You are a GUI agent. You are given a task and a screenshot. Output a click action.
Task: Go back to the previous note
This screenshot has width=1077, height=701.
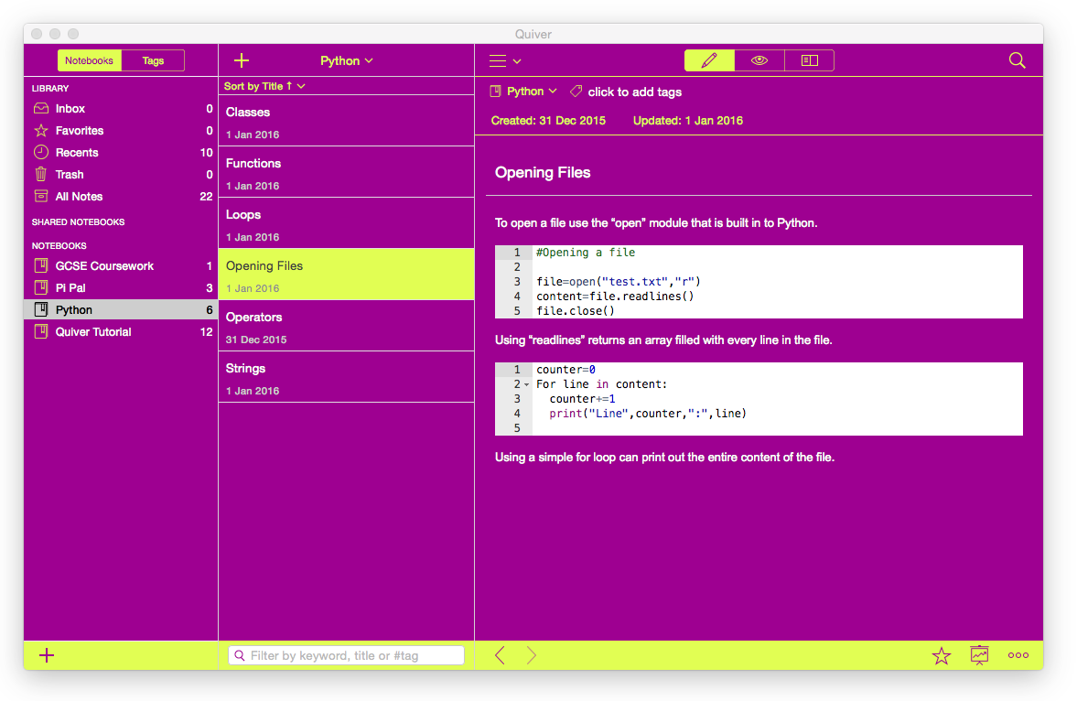[x=500, y=655]
